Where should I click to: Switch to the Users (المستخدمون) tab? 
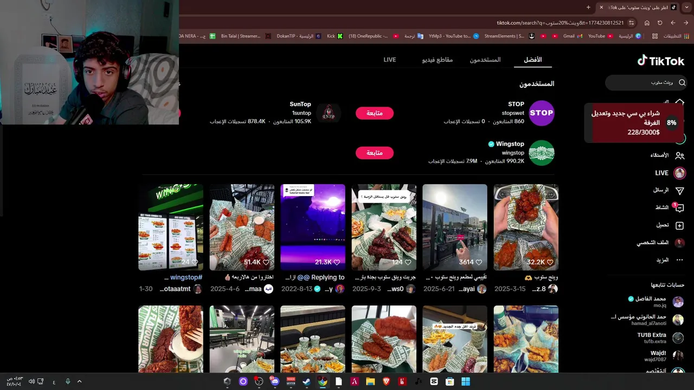[x=485, y=60]
